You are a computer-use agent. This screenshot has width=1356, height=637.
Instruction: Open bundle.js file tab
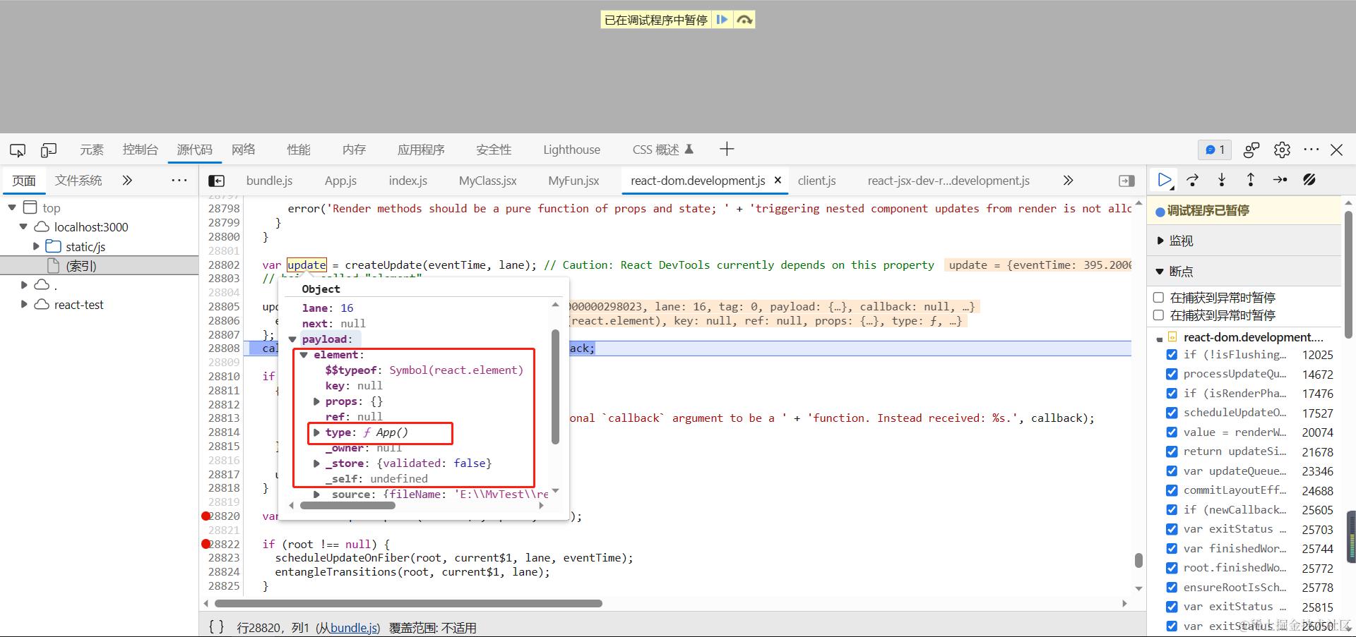pyautogui.click(x=269, y=181)
